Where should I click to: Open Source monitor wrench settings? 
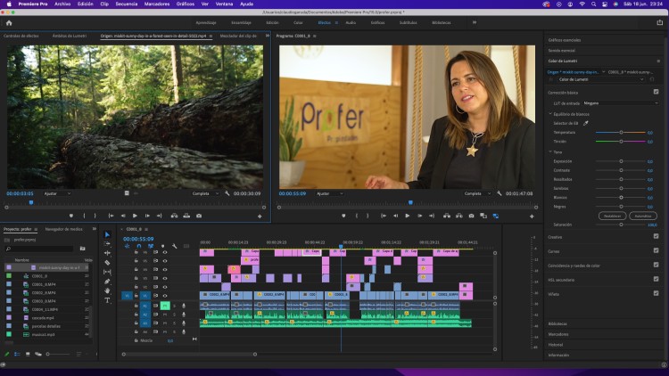pos(227,193)
